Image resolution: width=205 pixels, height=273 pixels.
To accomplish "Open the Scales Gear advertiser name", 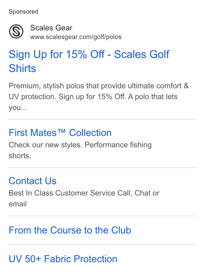I will coord(51,28).
